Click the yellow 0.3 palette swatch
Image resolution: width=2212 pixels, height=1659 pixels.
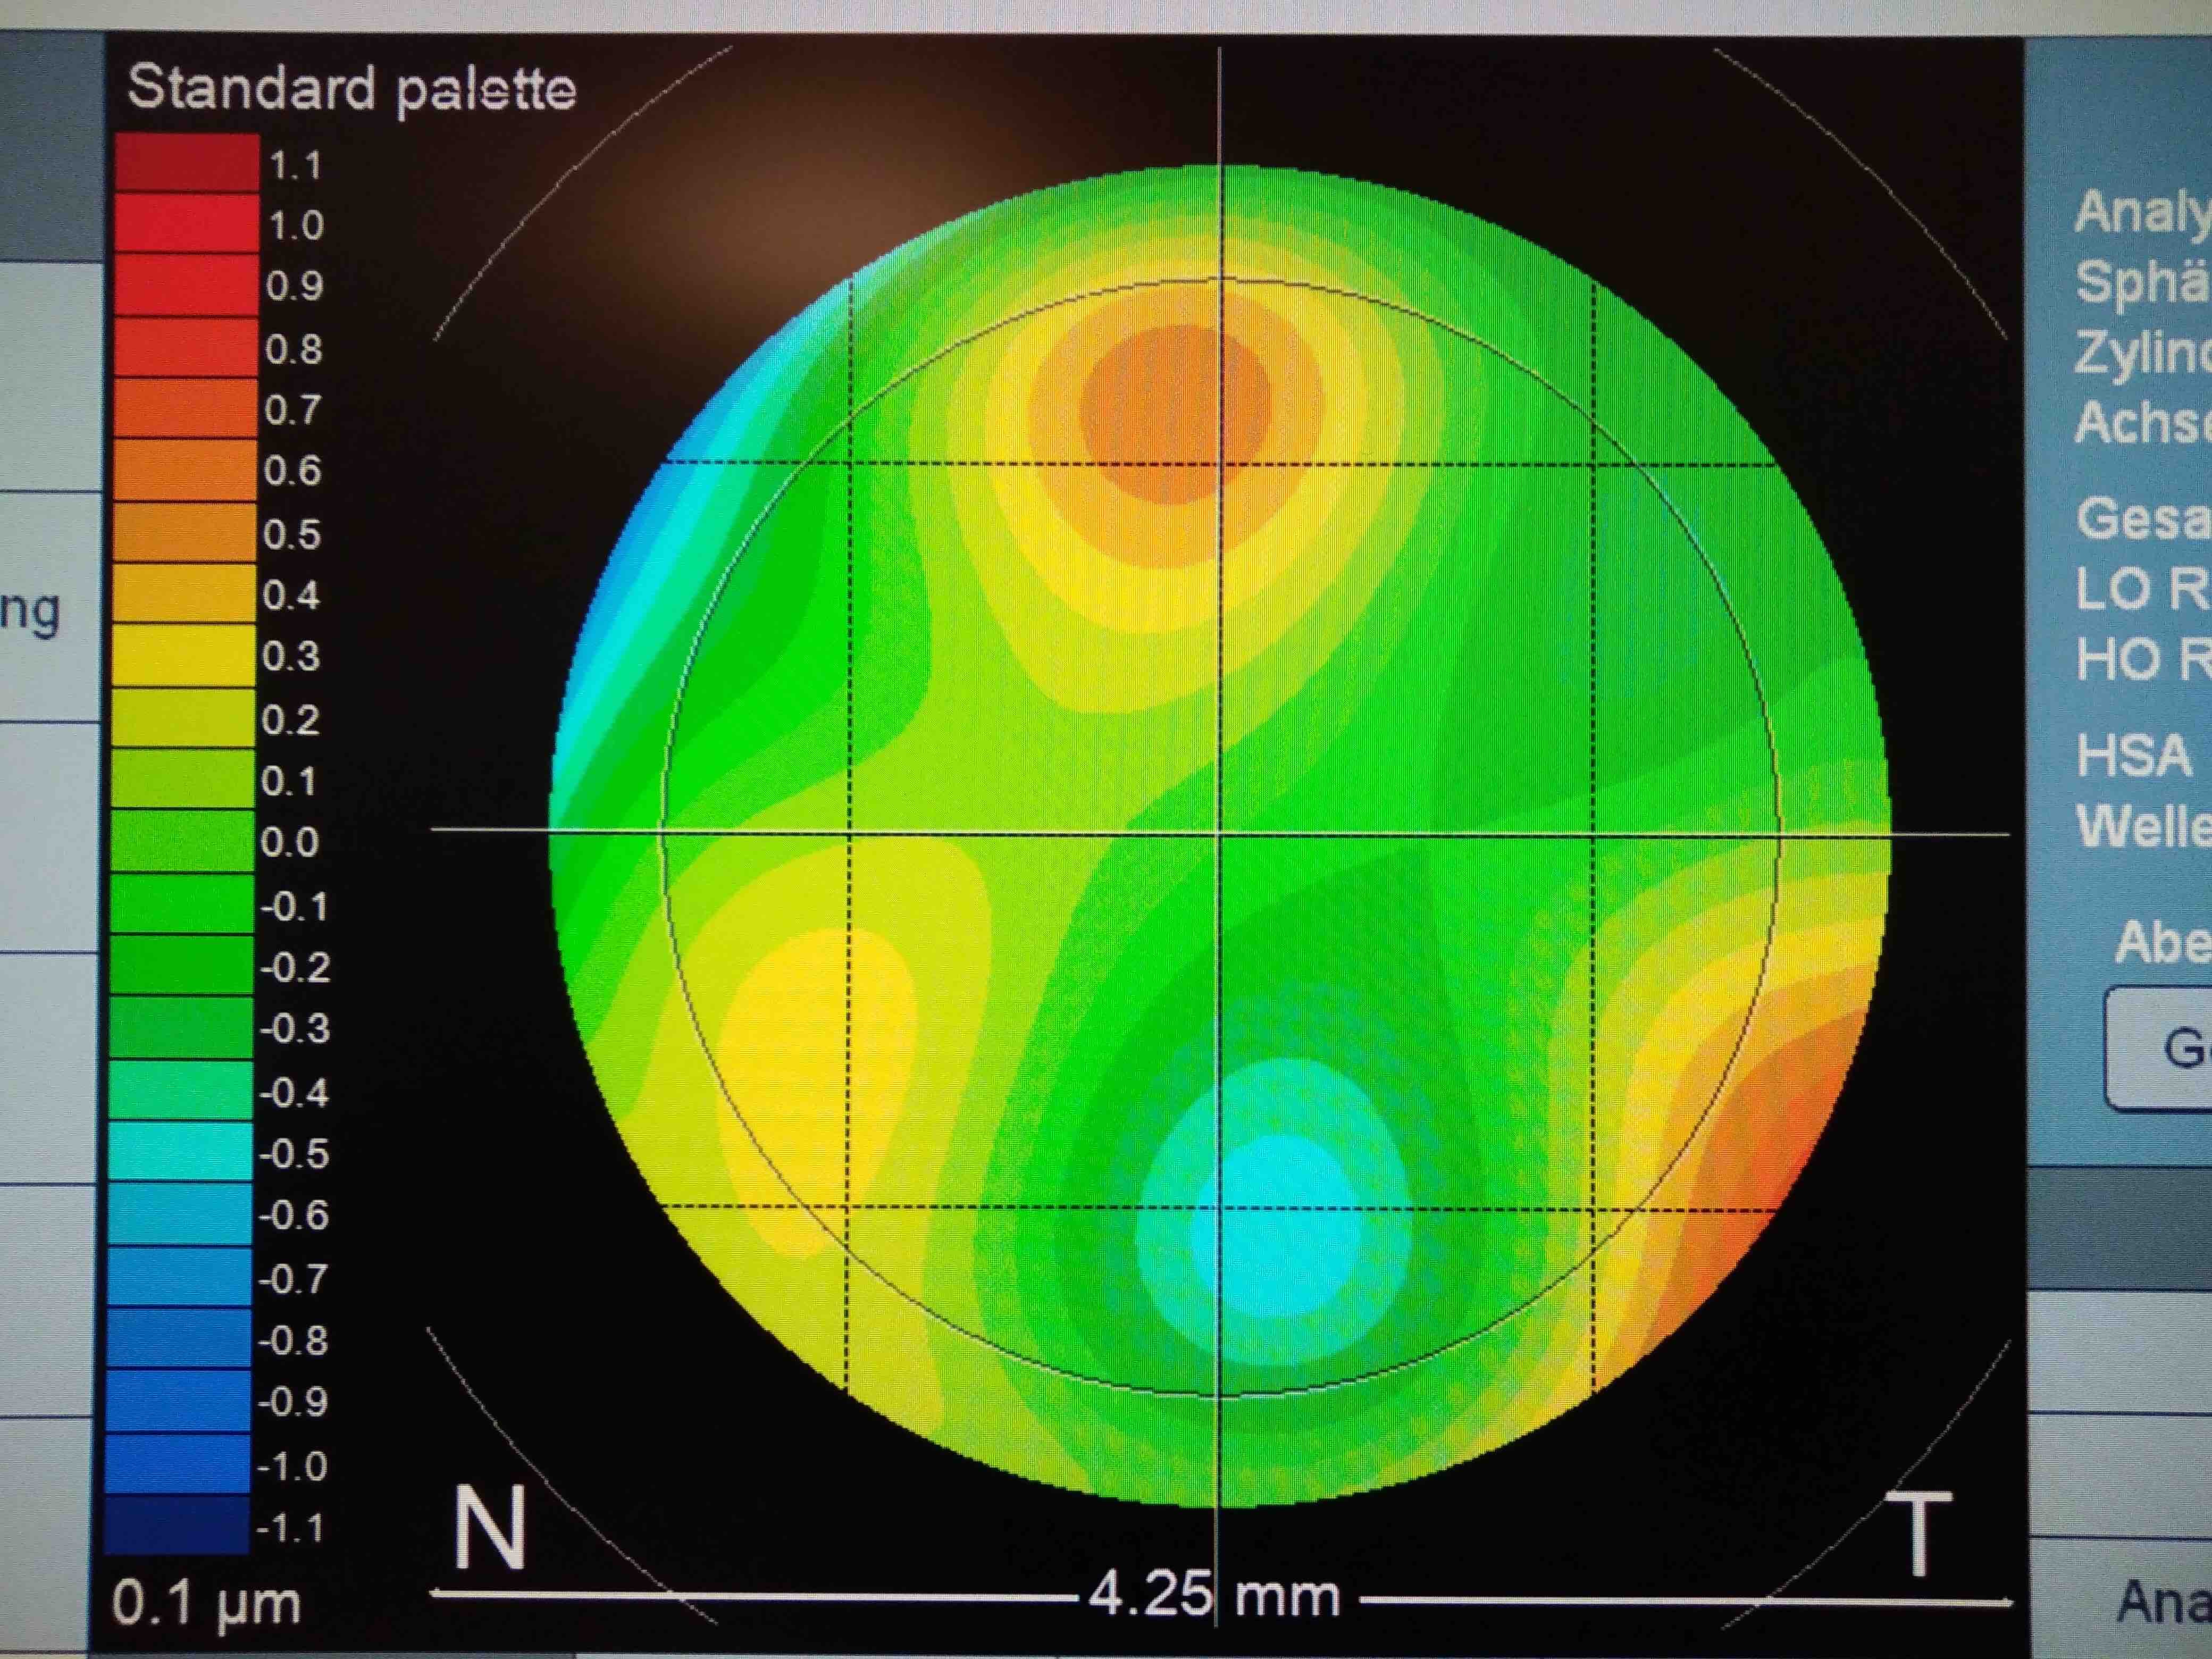(x=184, y=656)
